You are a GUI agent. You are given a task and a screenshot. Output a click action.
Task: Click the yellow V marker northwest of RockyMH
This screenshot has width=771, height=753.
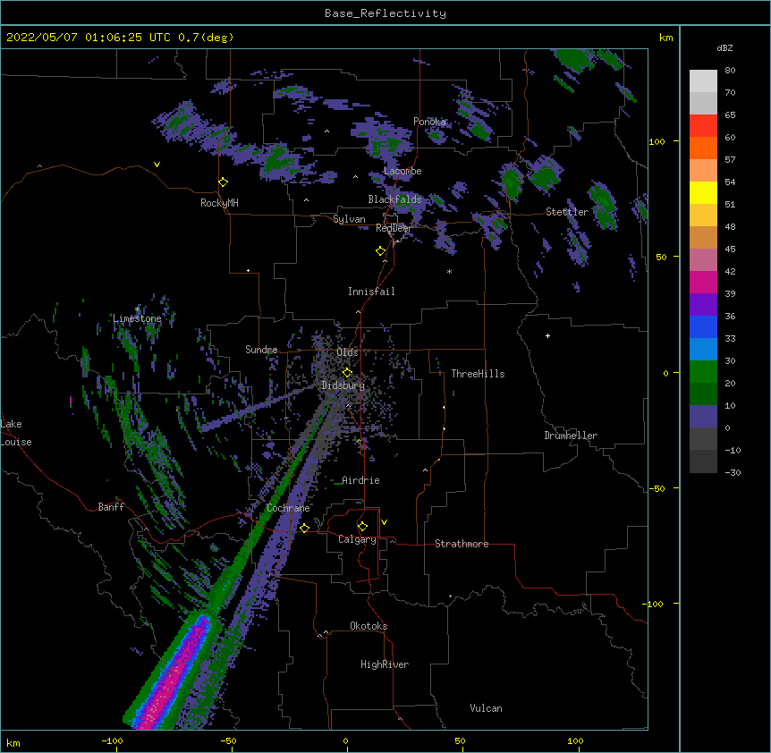tap(157, 165)
